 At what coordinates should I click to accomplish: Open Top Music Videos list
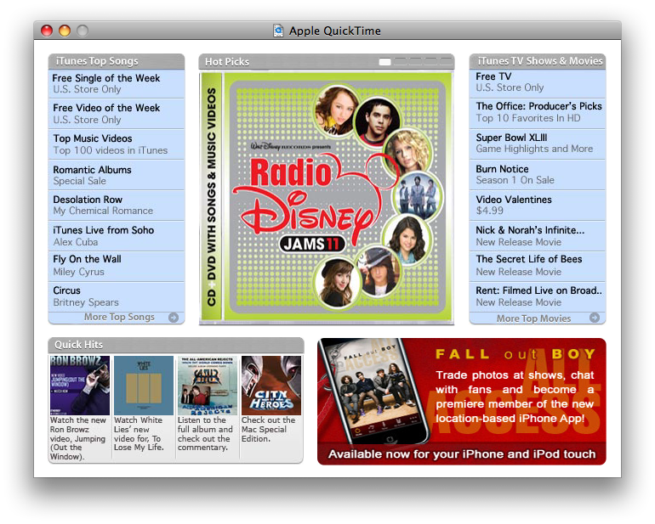[x=117, y=144]
